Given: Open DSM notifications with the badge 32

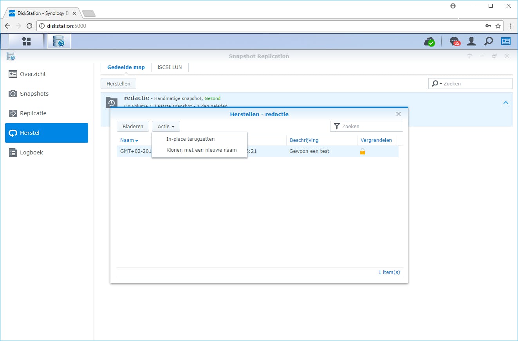Looking at the screenshot, I should [454, 41].
